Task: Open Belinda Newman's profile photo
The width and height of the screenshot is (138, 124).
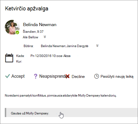Action: (x=12, y=27)
